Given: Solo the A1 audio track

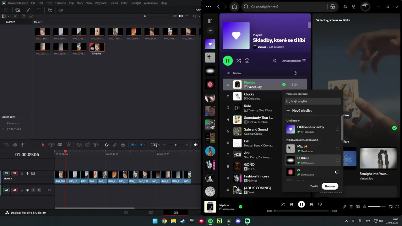Looking at the screenshot, I should click(33, 190).
